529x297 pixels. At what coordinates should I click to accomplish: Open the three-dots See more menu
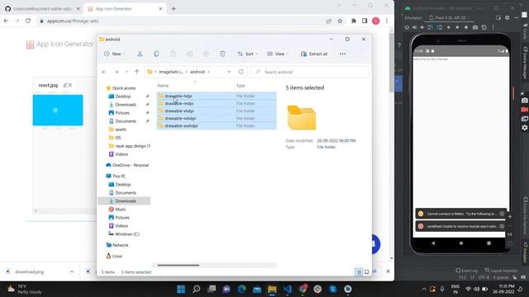[342, 54]
